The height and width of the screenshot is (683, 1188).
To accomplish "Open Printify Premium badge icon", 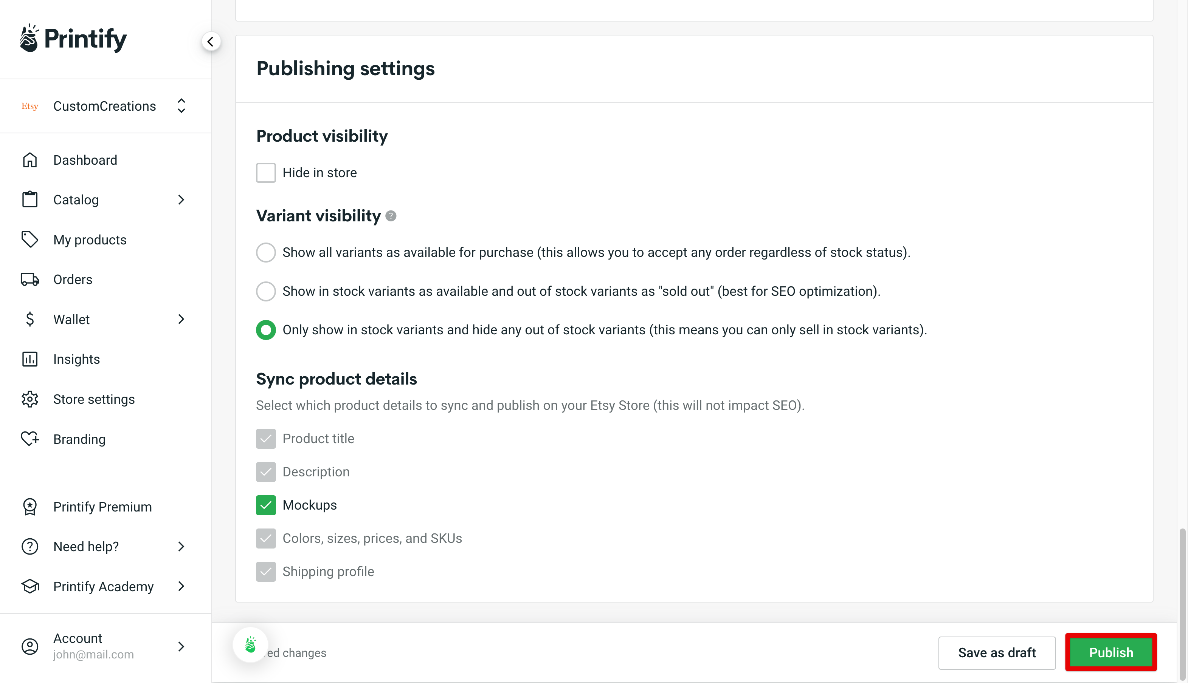I will click(x=30, y=507).
